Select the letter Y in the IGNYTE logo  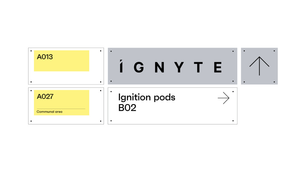pyautogui.click(x=179, y=67)
